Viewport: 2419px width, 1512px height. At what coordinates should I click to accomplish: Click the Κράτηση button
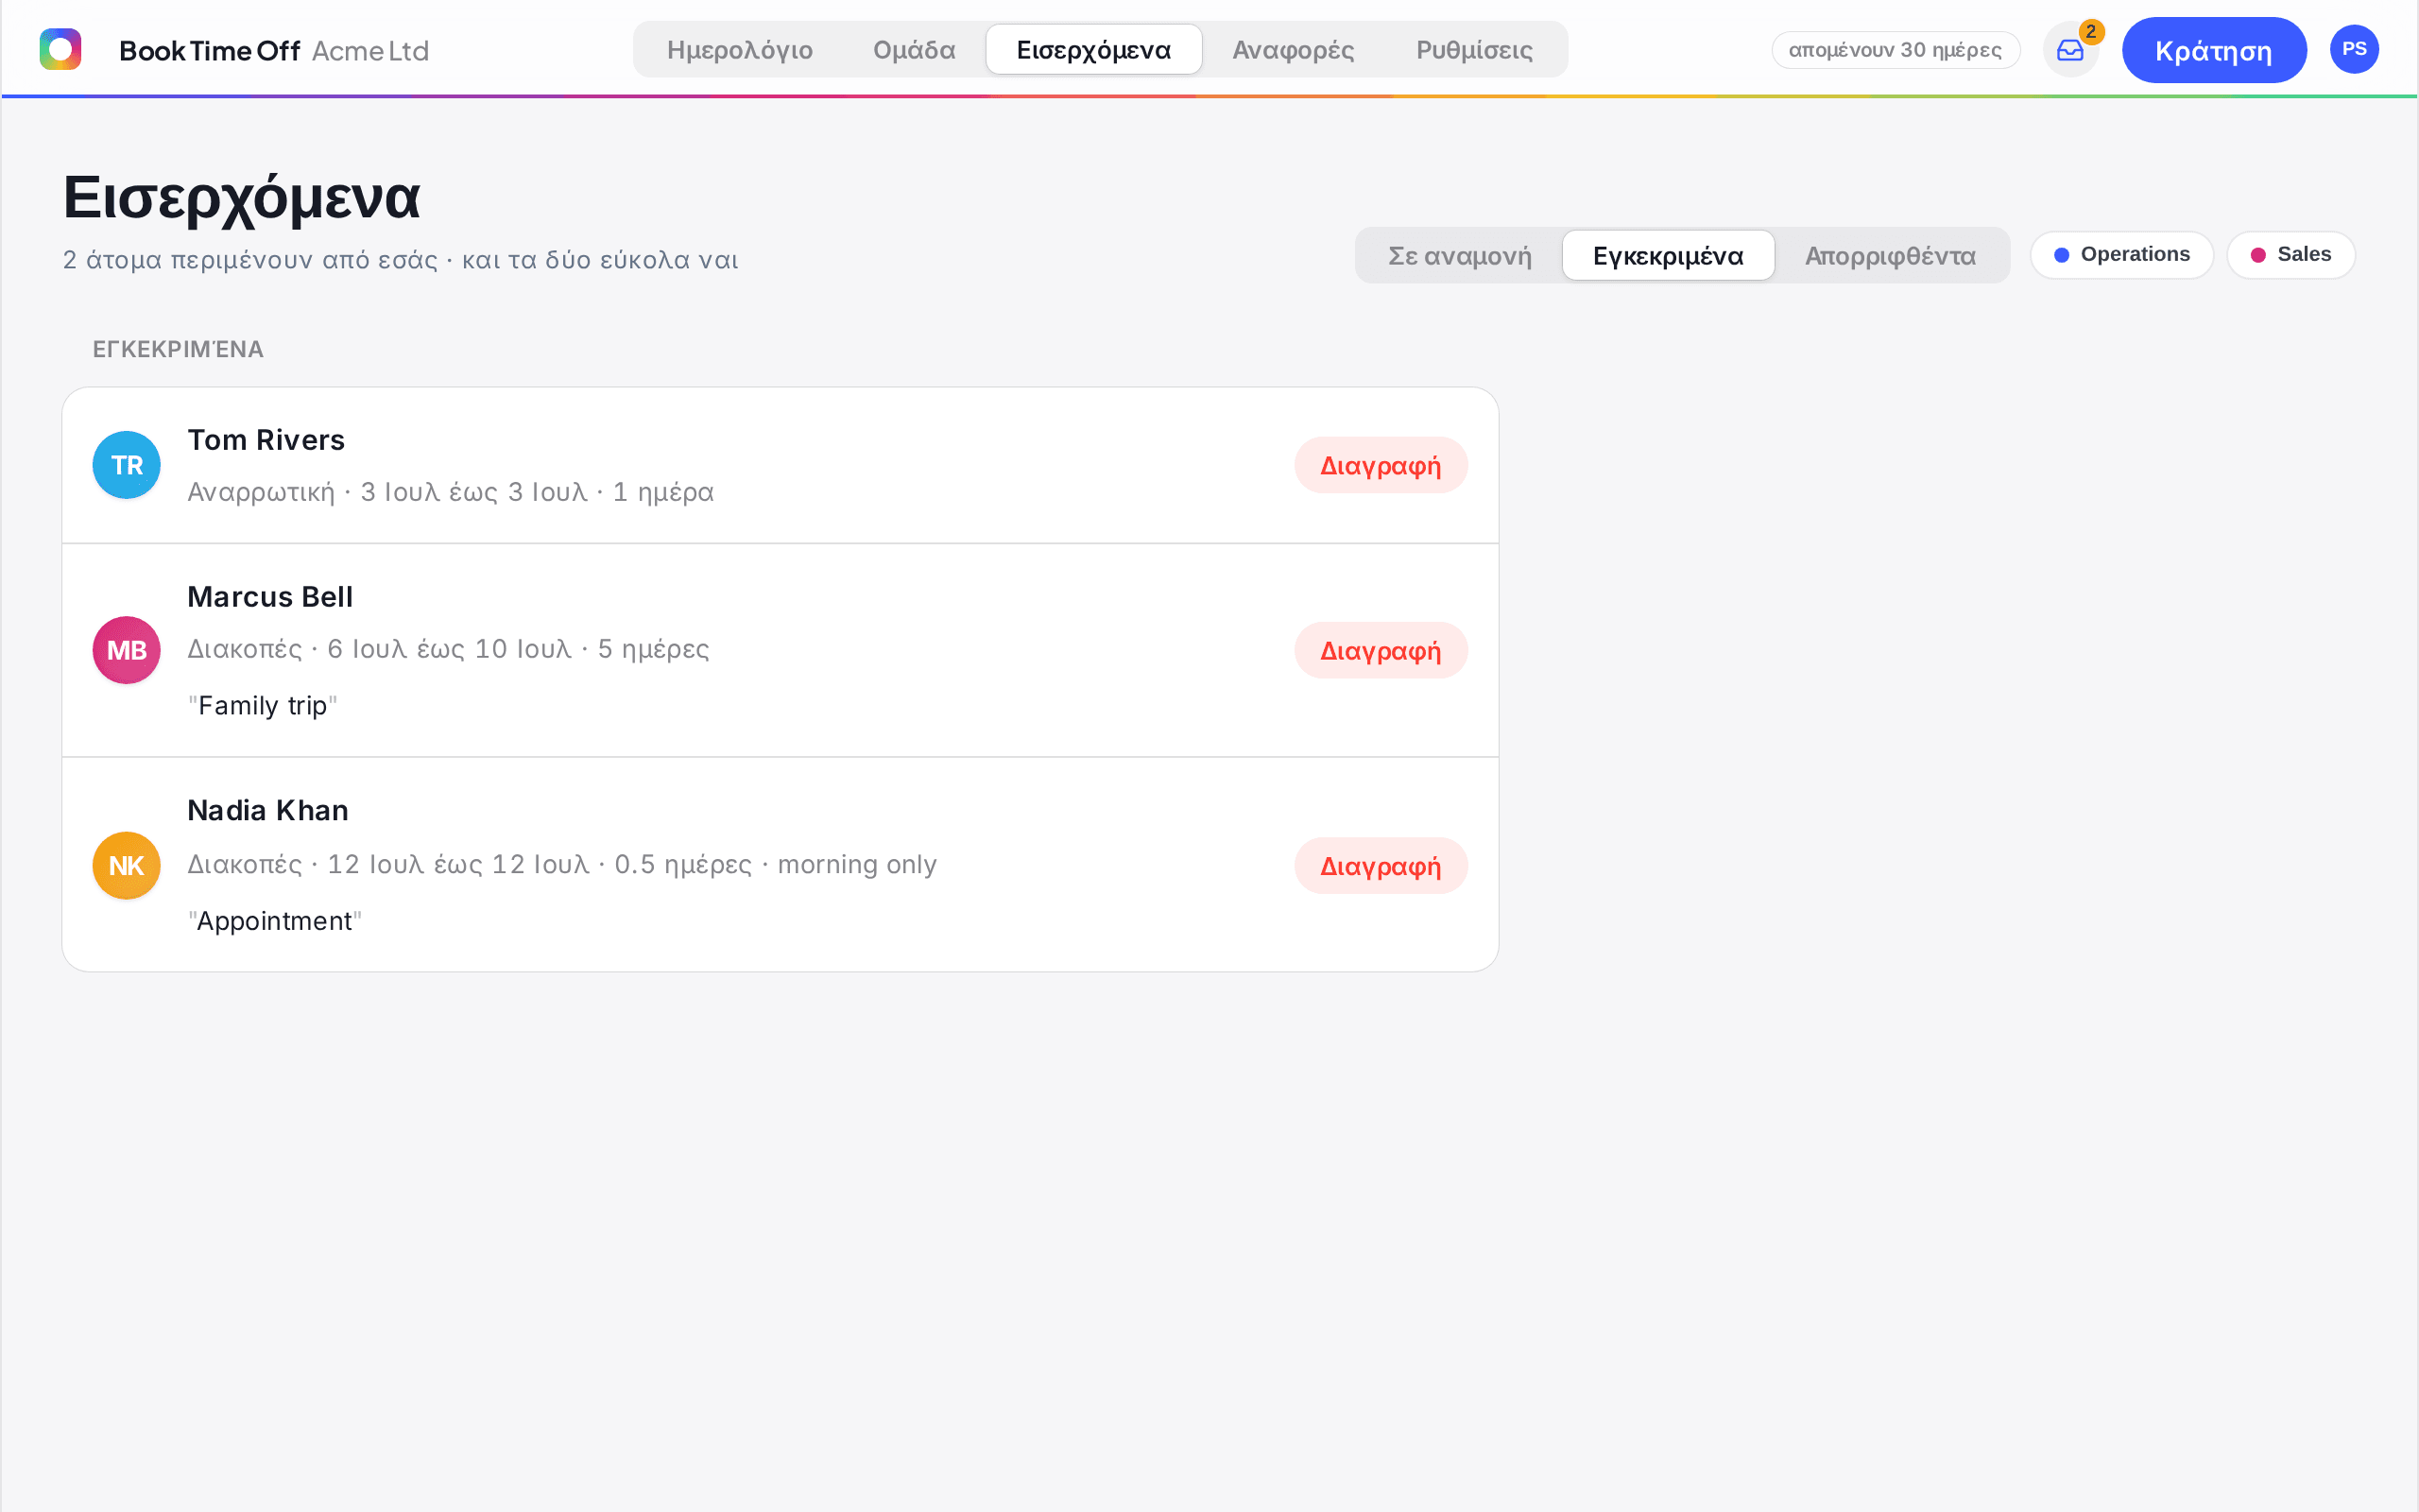click(x=2214, y=50)
